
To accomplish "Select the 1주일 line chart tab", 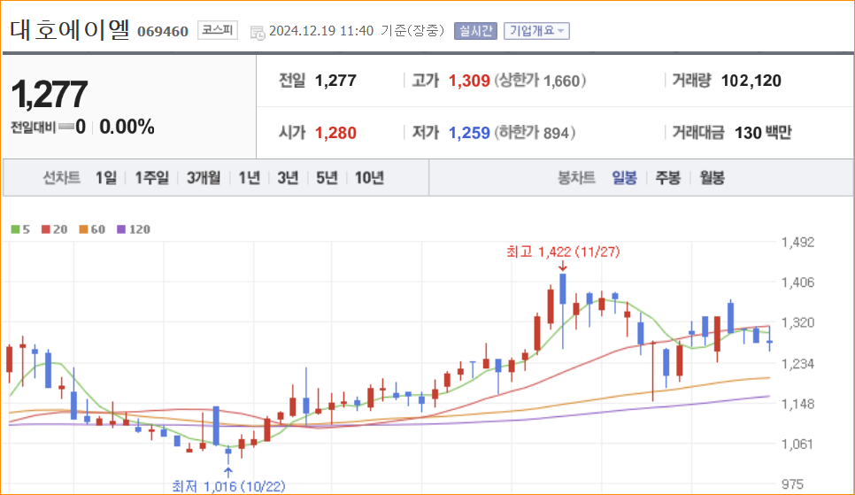I will (151, 178).
